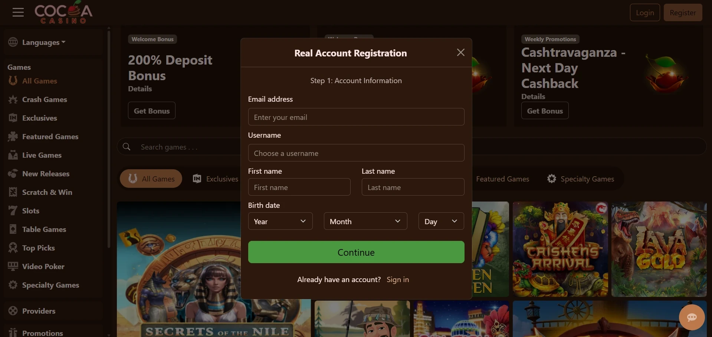Open the Year birth date dropdown
Viewport: 712px width, 337px height.
point(280,221)
